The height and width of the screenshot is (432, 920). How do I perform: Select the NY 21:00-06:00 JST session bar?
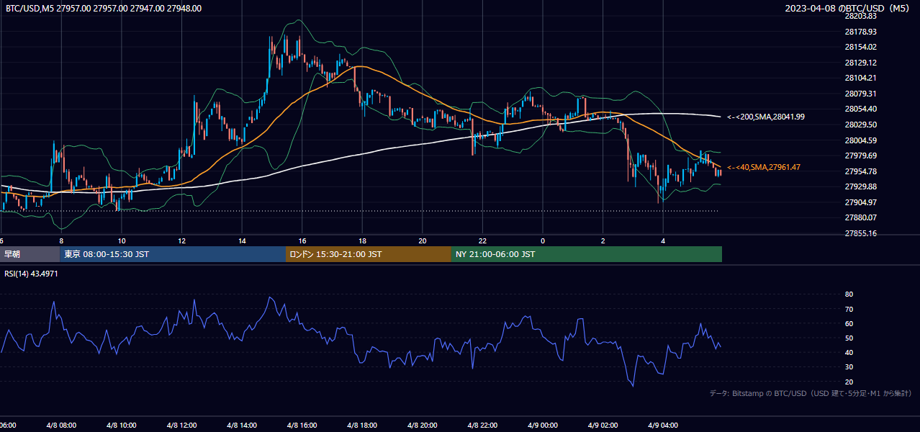[587, 254]
